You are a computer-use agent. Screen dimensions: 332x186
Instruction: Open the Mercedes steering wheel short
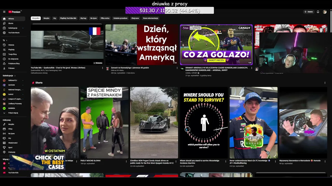point(303,123)
